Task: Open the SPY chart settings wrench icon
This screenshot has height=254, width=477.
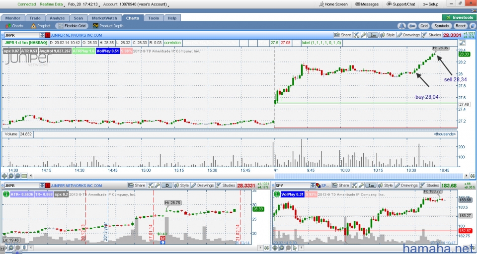Action: pyautogui.click(x=361, y=186)
